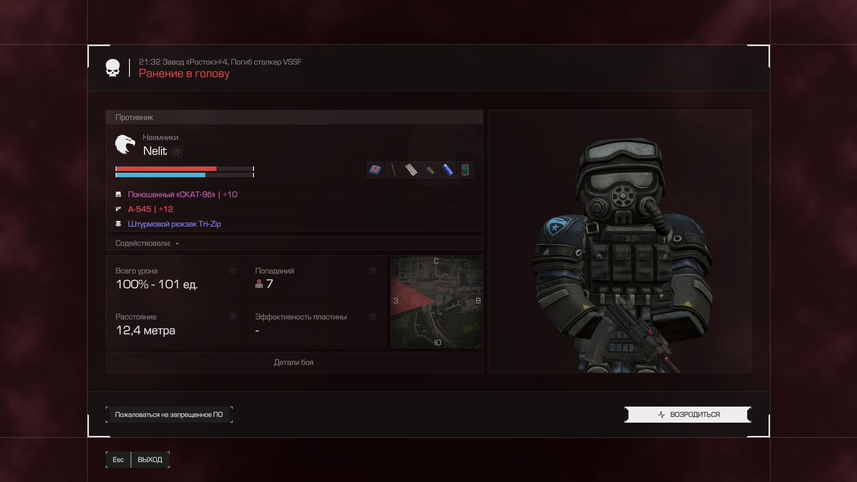The image size is (857, 482).
Task: Click the enemy blue armor bar
Action: 185,175
